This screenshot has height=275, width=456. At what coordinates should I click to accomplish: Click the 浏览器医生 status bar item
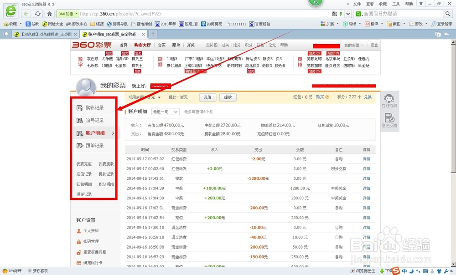[363, 270]
